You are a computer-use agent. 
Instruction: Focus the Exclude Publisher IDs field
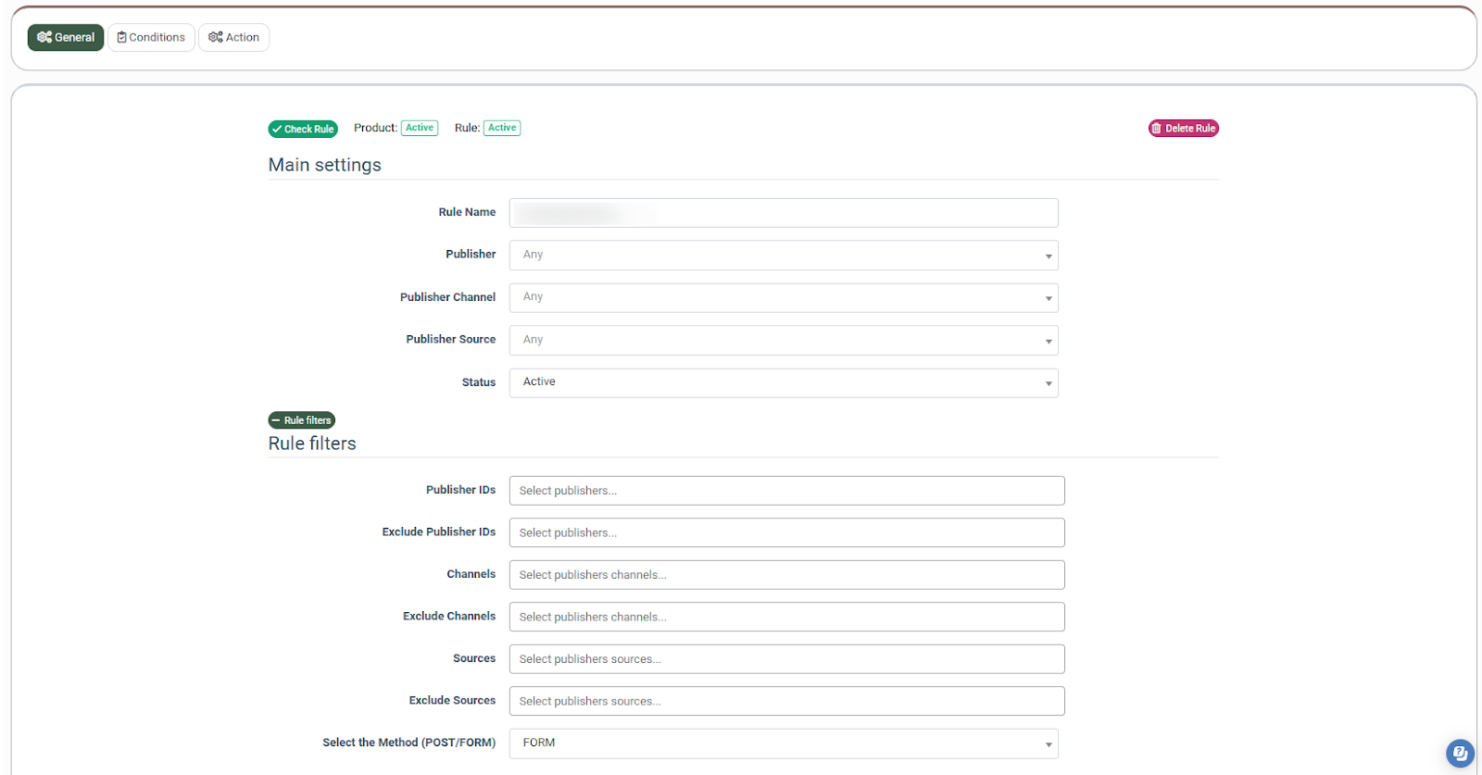point(786,533)
